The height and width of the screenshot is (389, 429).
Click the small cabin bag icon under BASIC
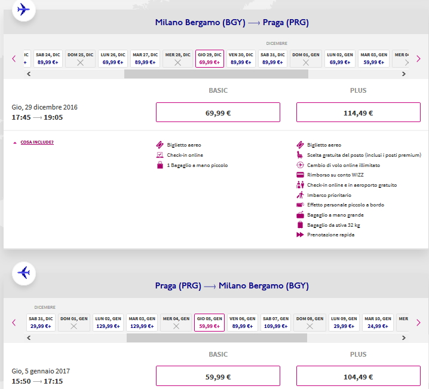(160, 165)
